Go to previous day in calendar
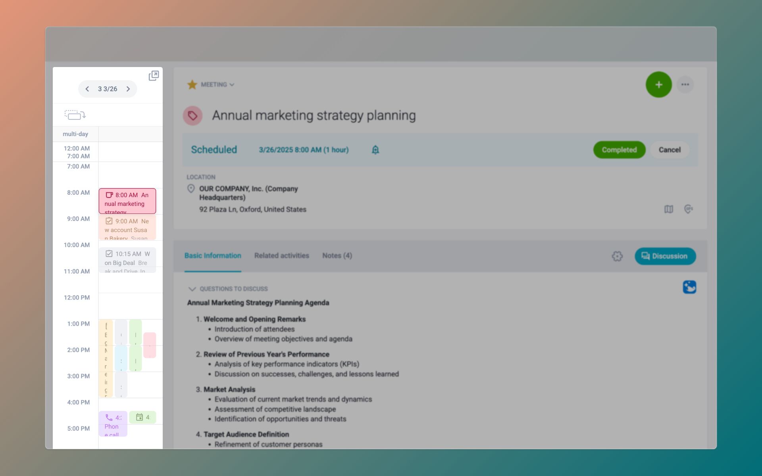 pos(87,89)
